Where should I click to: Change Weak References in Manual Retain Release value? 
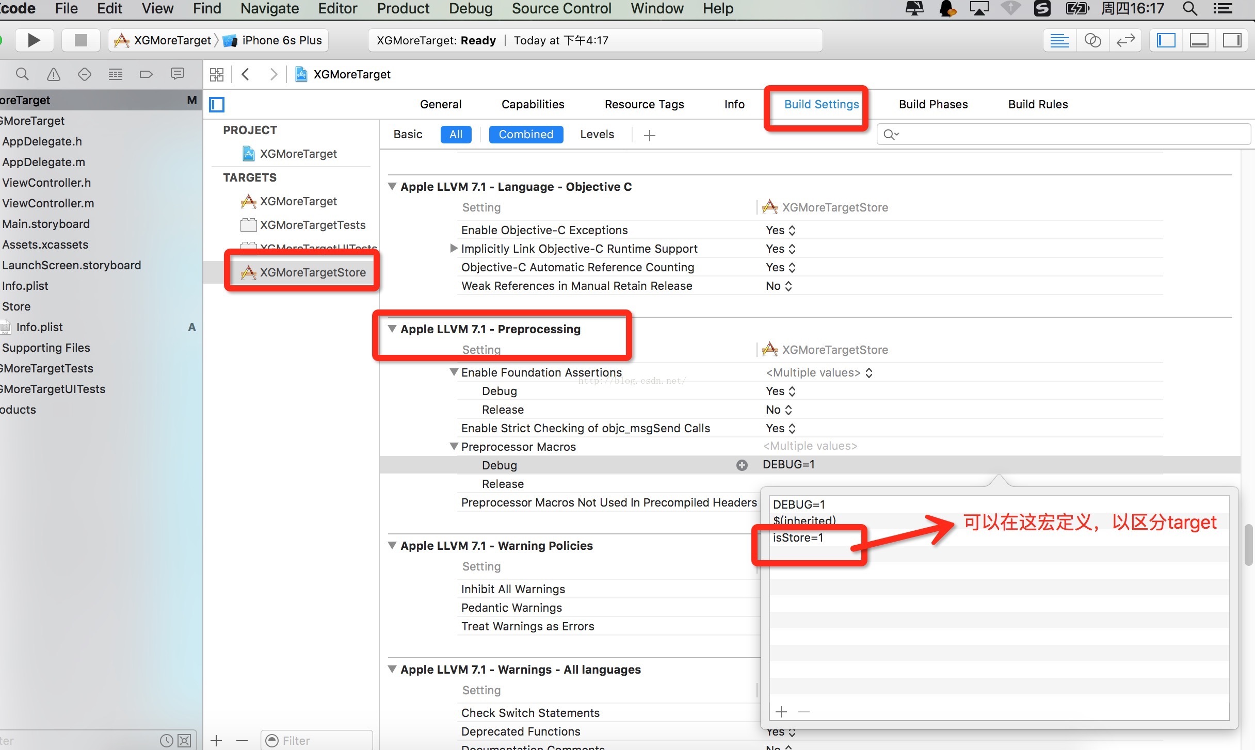779,286
